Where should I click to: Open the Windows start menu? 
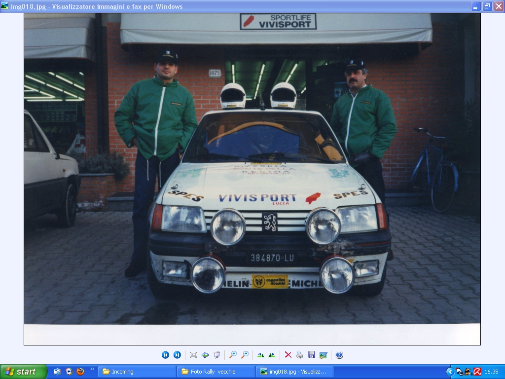click(x=24, y=372)
